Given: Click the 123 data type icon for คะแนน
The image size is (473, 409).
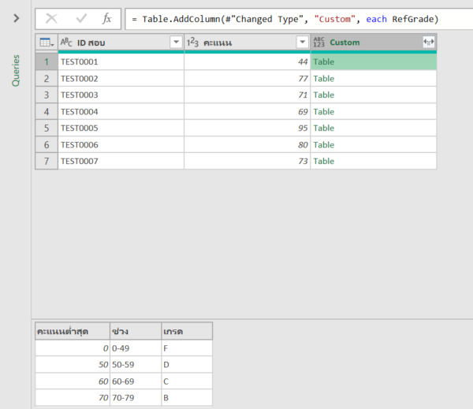Looking at the screenshot, I should click(x=193, y=42).
